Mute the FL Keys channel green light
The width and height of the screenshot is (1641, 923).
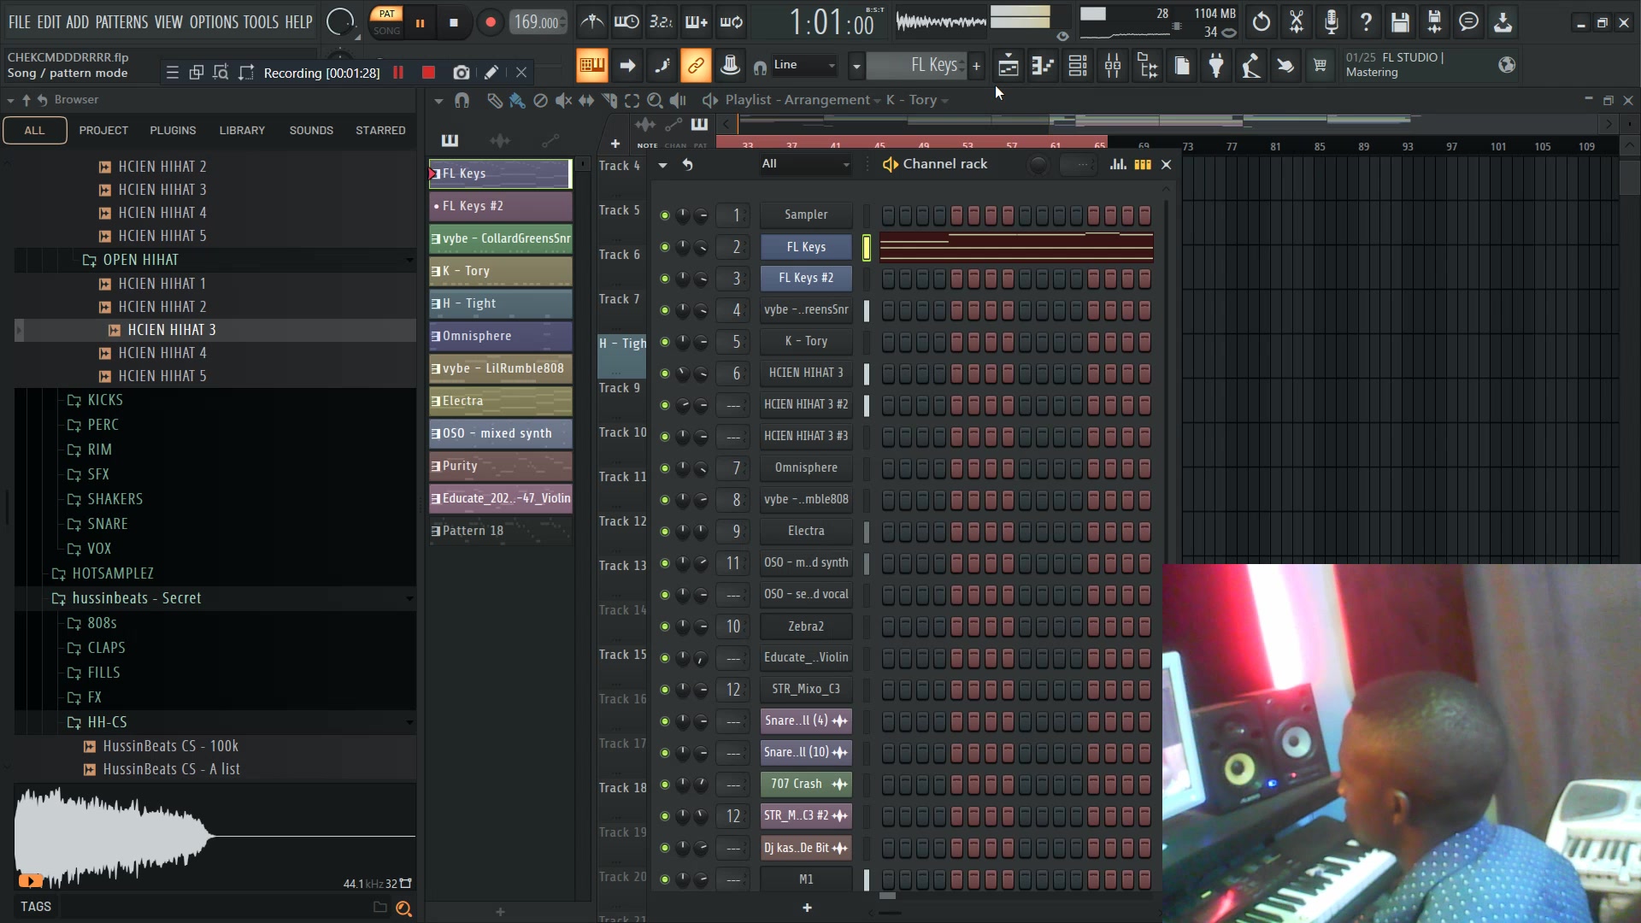[665, 247]
